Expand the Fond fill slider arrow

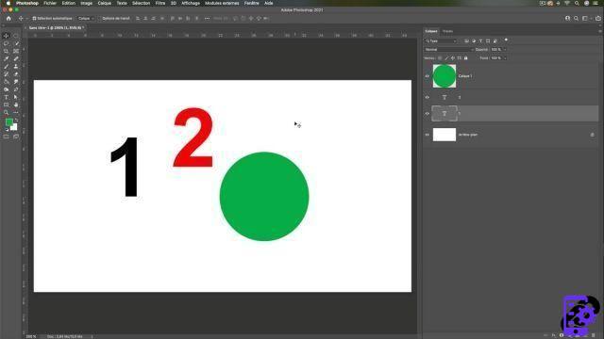pos(505,58)
